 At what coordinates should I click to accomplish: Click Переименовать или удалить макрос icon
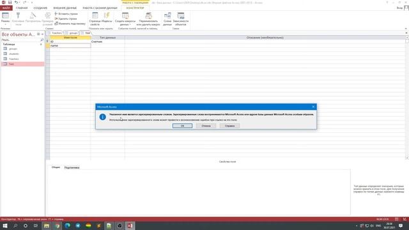pos(148,15)
